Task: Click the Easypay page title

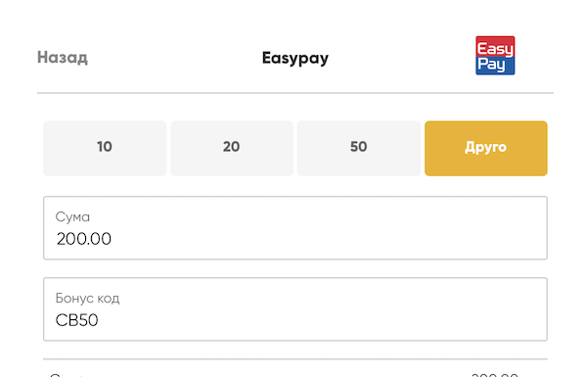Action: [295, 58]
